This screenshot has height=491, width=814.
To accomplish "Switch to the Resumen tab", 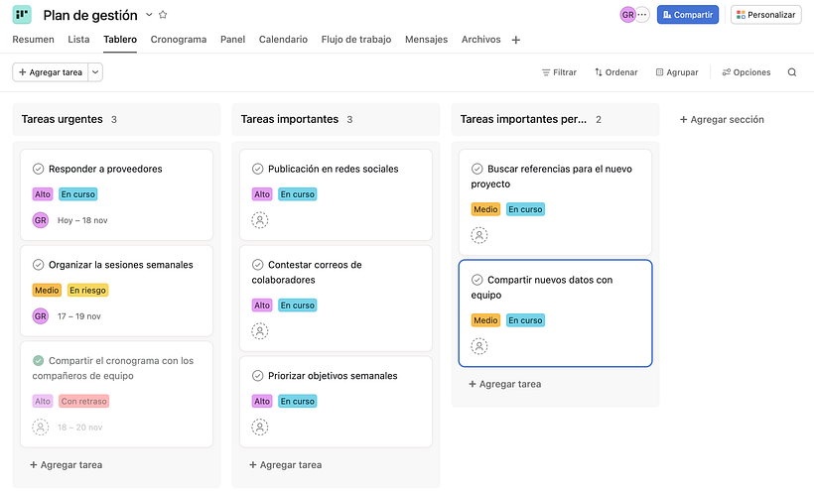I will pyautogui.click(x=33, y=40).
